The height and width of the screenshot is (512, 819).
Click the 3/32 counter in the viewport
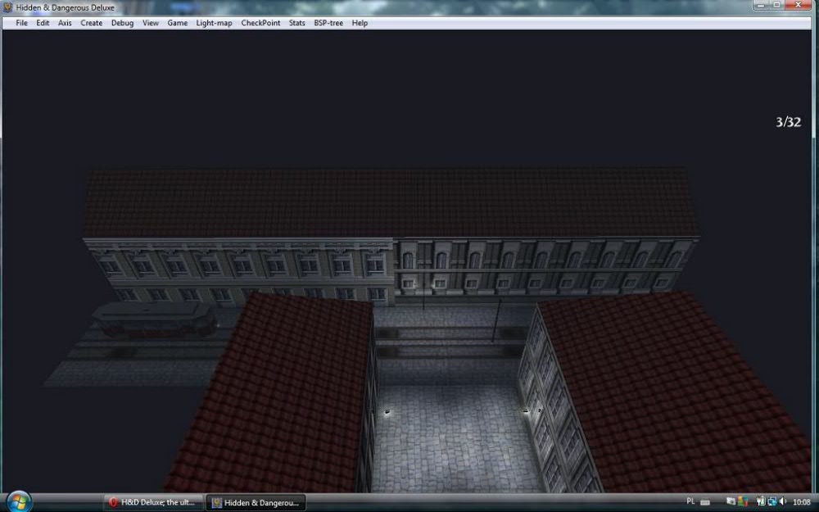tap(788, 122)
